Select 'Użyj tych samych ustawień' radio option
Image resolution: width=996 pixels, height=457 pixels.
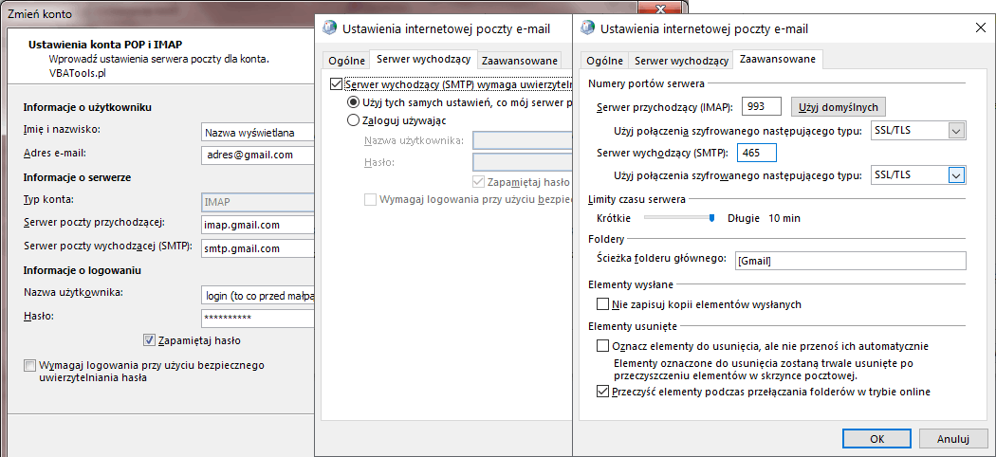tap(353, 102)
